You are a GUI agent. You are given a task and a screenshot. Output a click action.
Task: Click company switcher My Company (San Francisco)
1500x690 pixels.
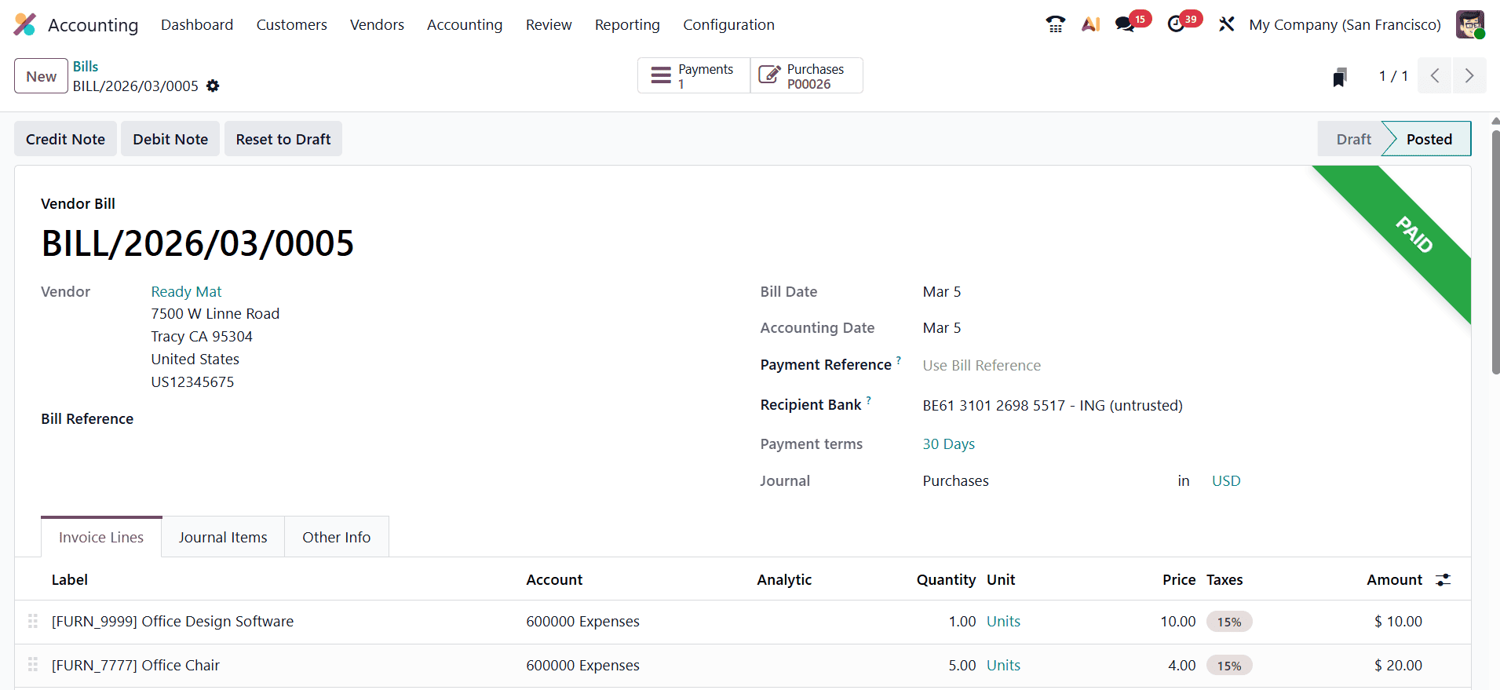1345,24
